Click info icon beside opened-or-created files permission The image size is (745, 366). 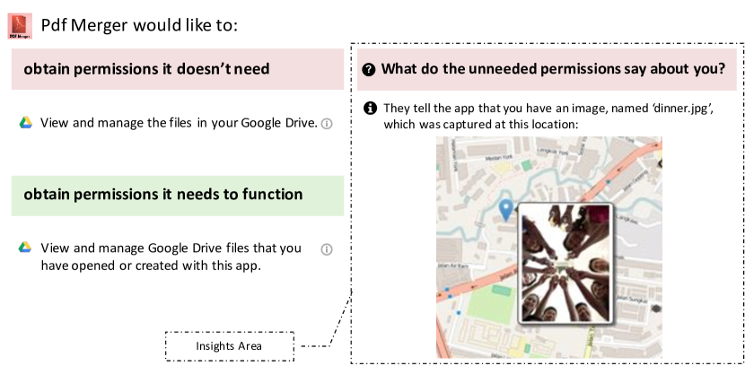coord(327,249)
